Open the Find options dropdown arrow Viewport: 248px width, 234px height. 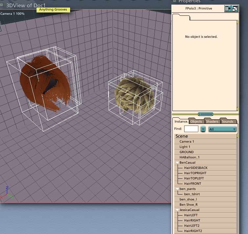tap(203, 129)
